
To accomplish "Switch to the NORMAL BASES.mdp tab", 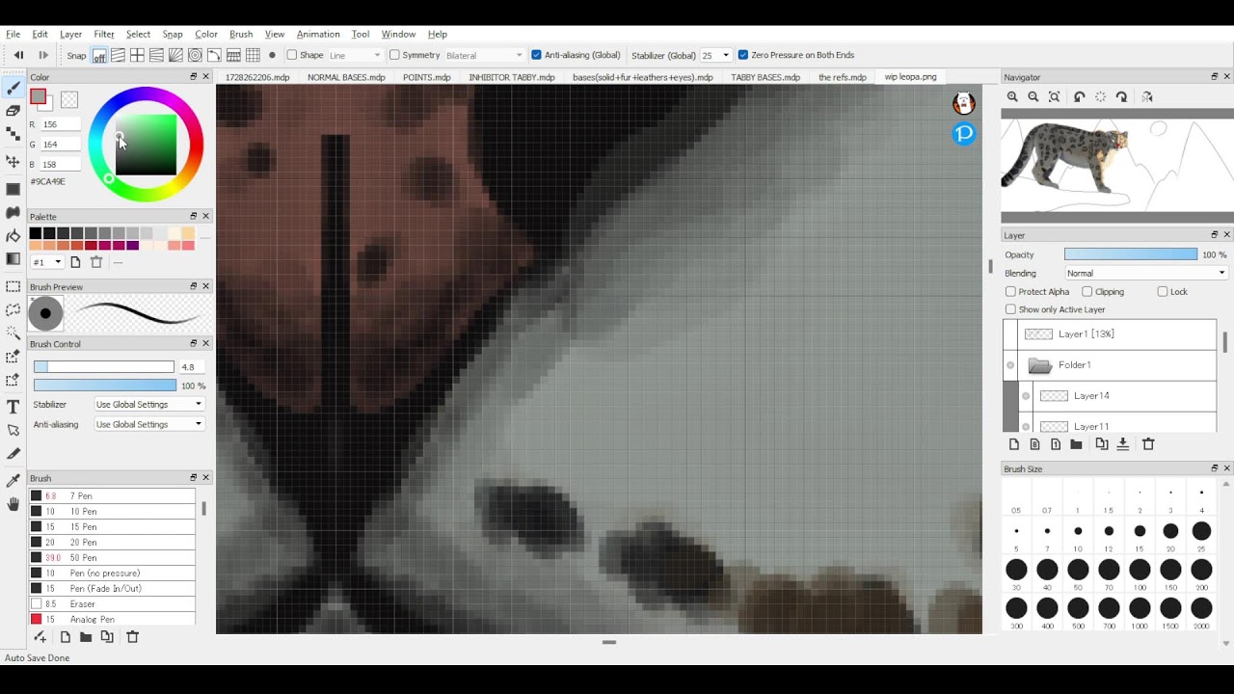I will tap(346, 77).
